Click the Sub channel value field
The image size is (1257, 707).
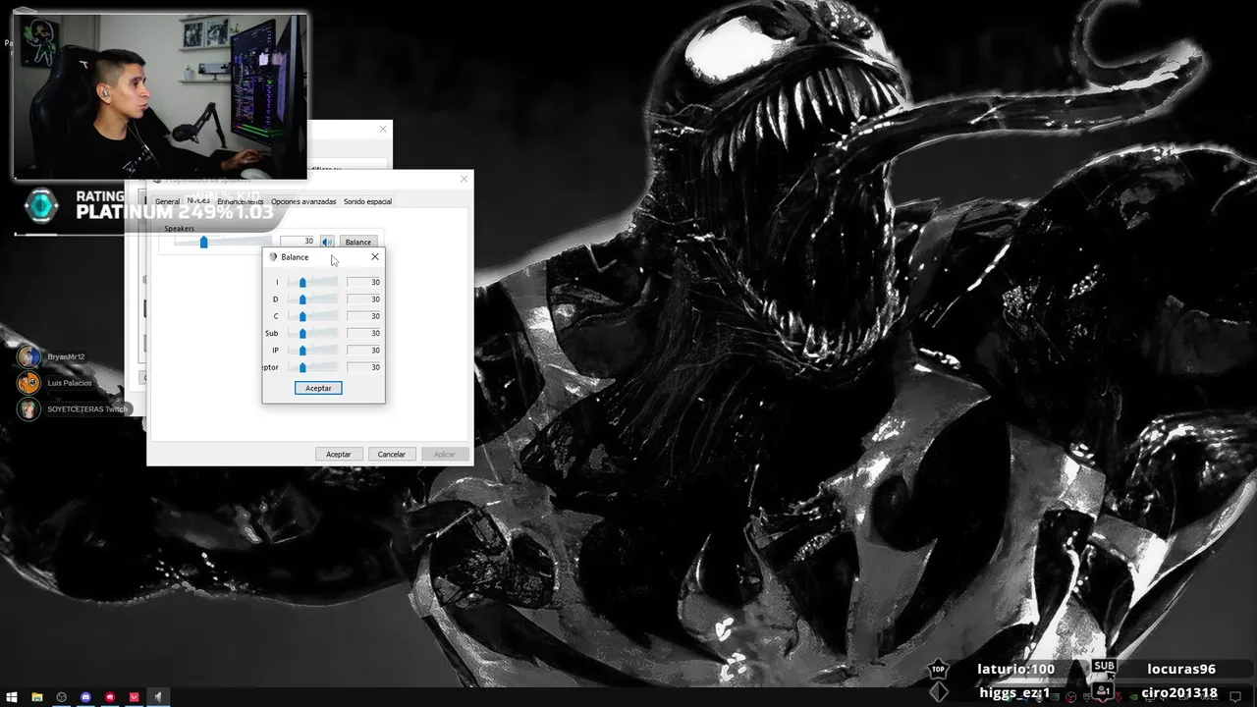tap(364, 333)
